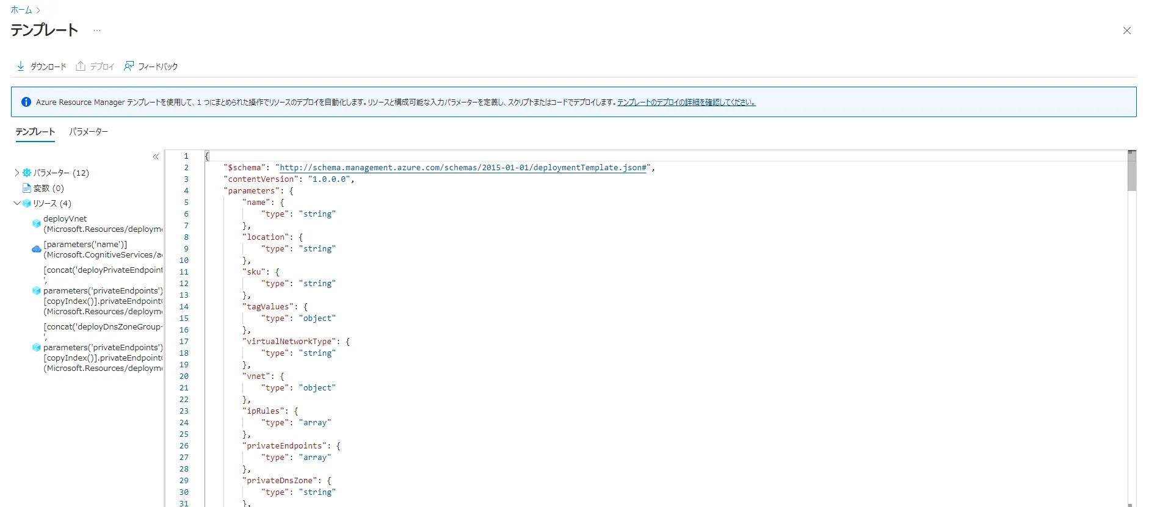Open the テンプレートのデプロイの詳細 link in banner
This screenshot has width=1149, height=507.
point(686,102)
